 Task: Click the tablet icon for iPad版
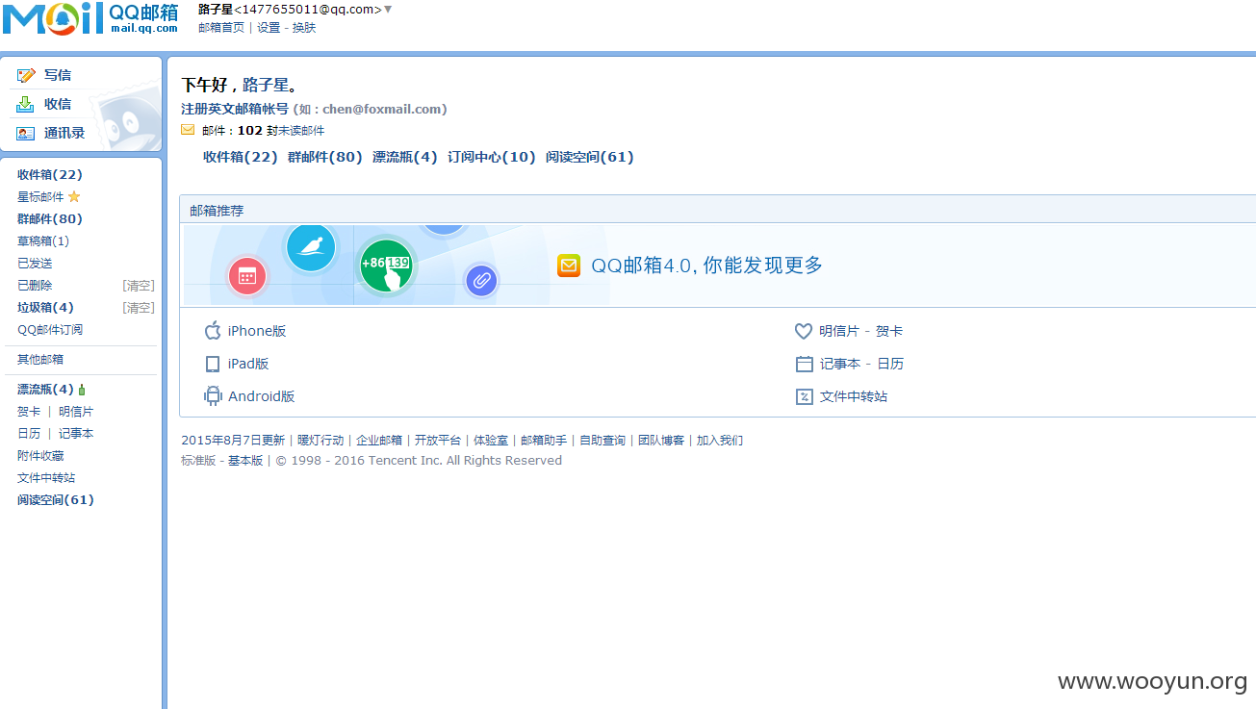(x=213, y=364)
